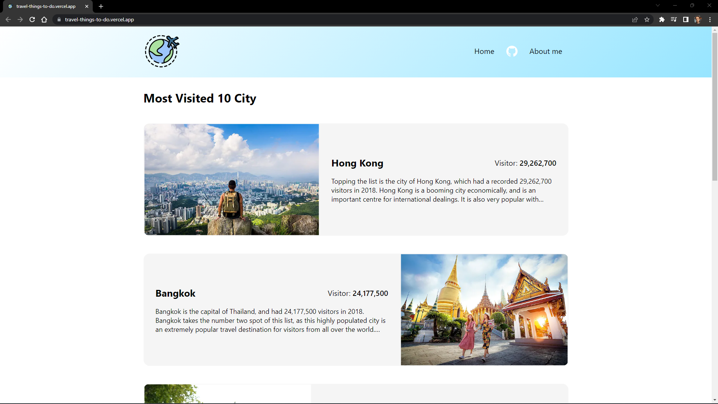Image resolution: width=718 pixels, height=404 pixels.
Task: Bookmark this page with star icon
Action: click(647, 19)
